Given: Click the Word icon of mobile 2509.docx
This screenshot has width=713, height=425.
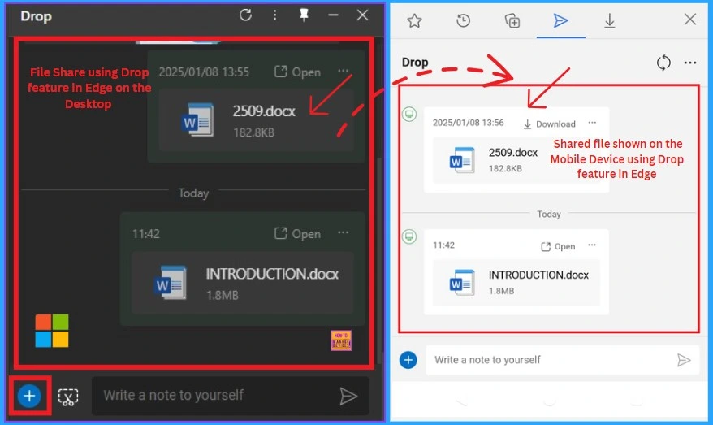Looking at the screenshot, I should (462, 160).
